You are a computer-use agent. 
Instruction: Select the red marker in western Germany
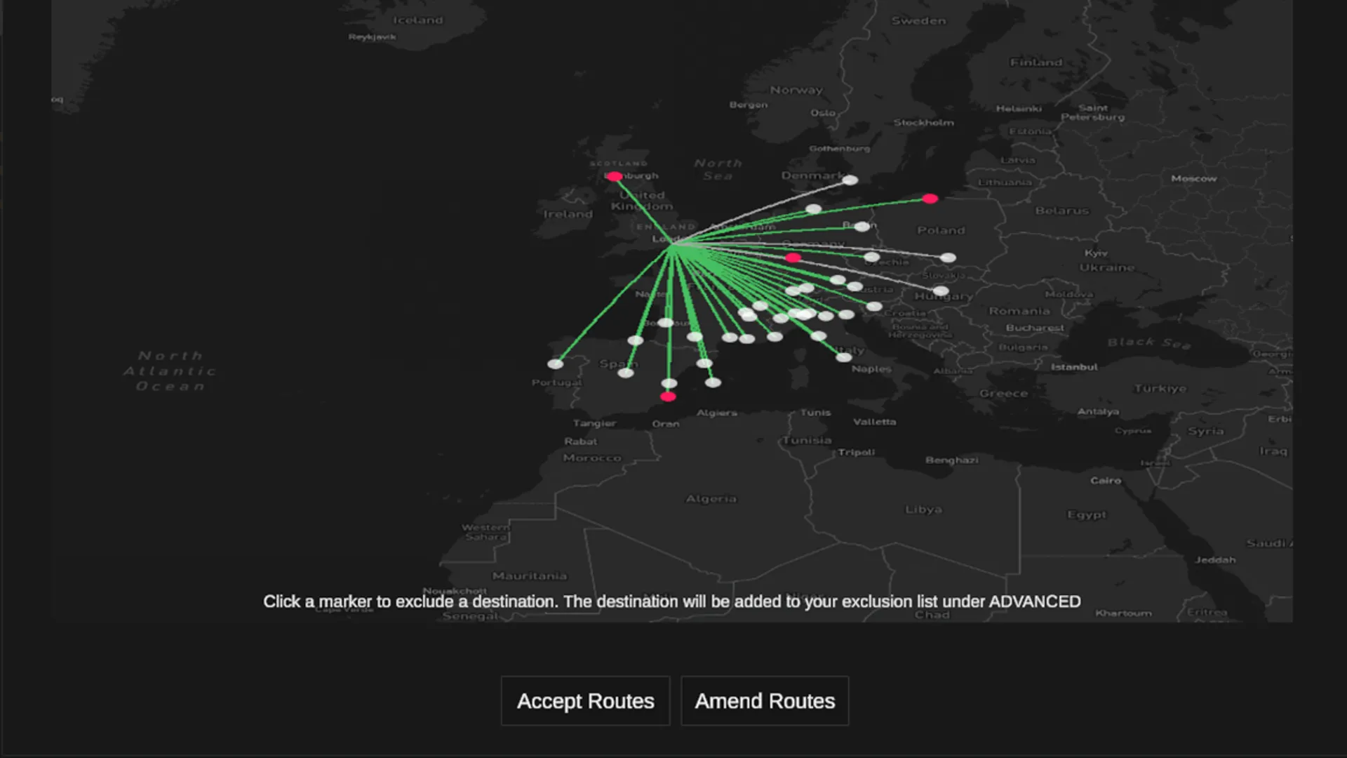(x=793, y=258)
